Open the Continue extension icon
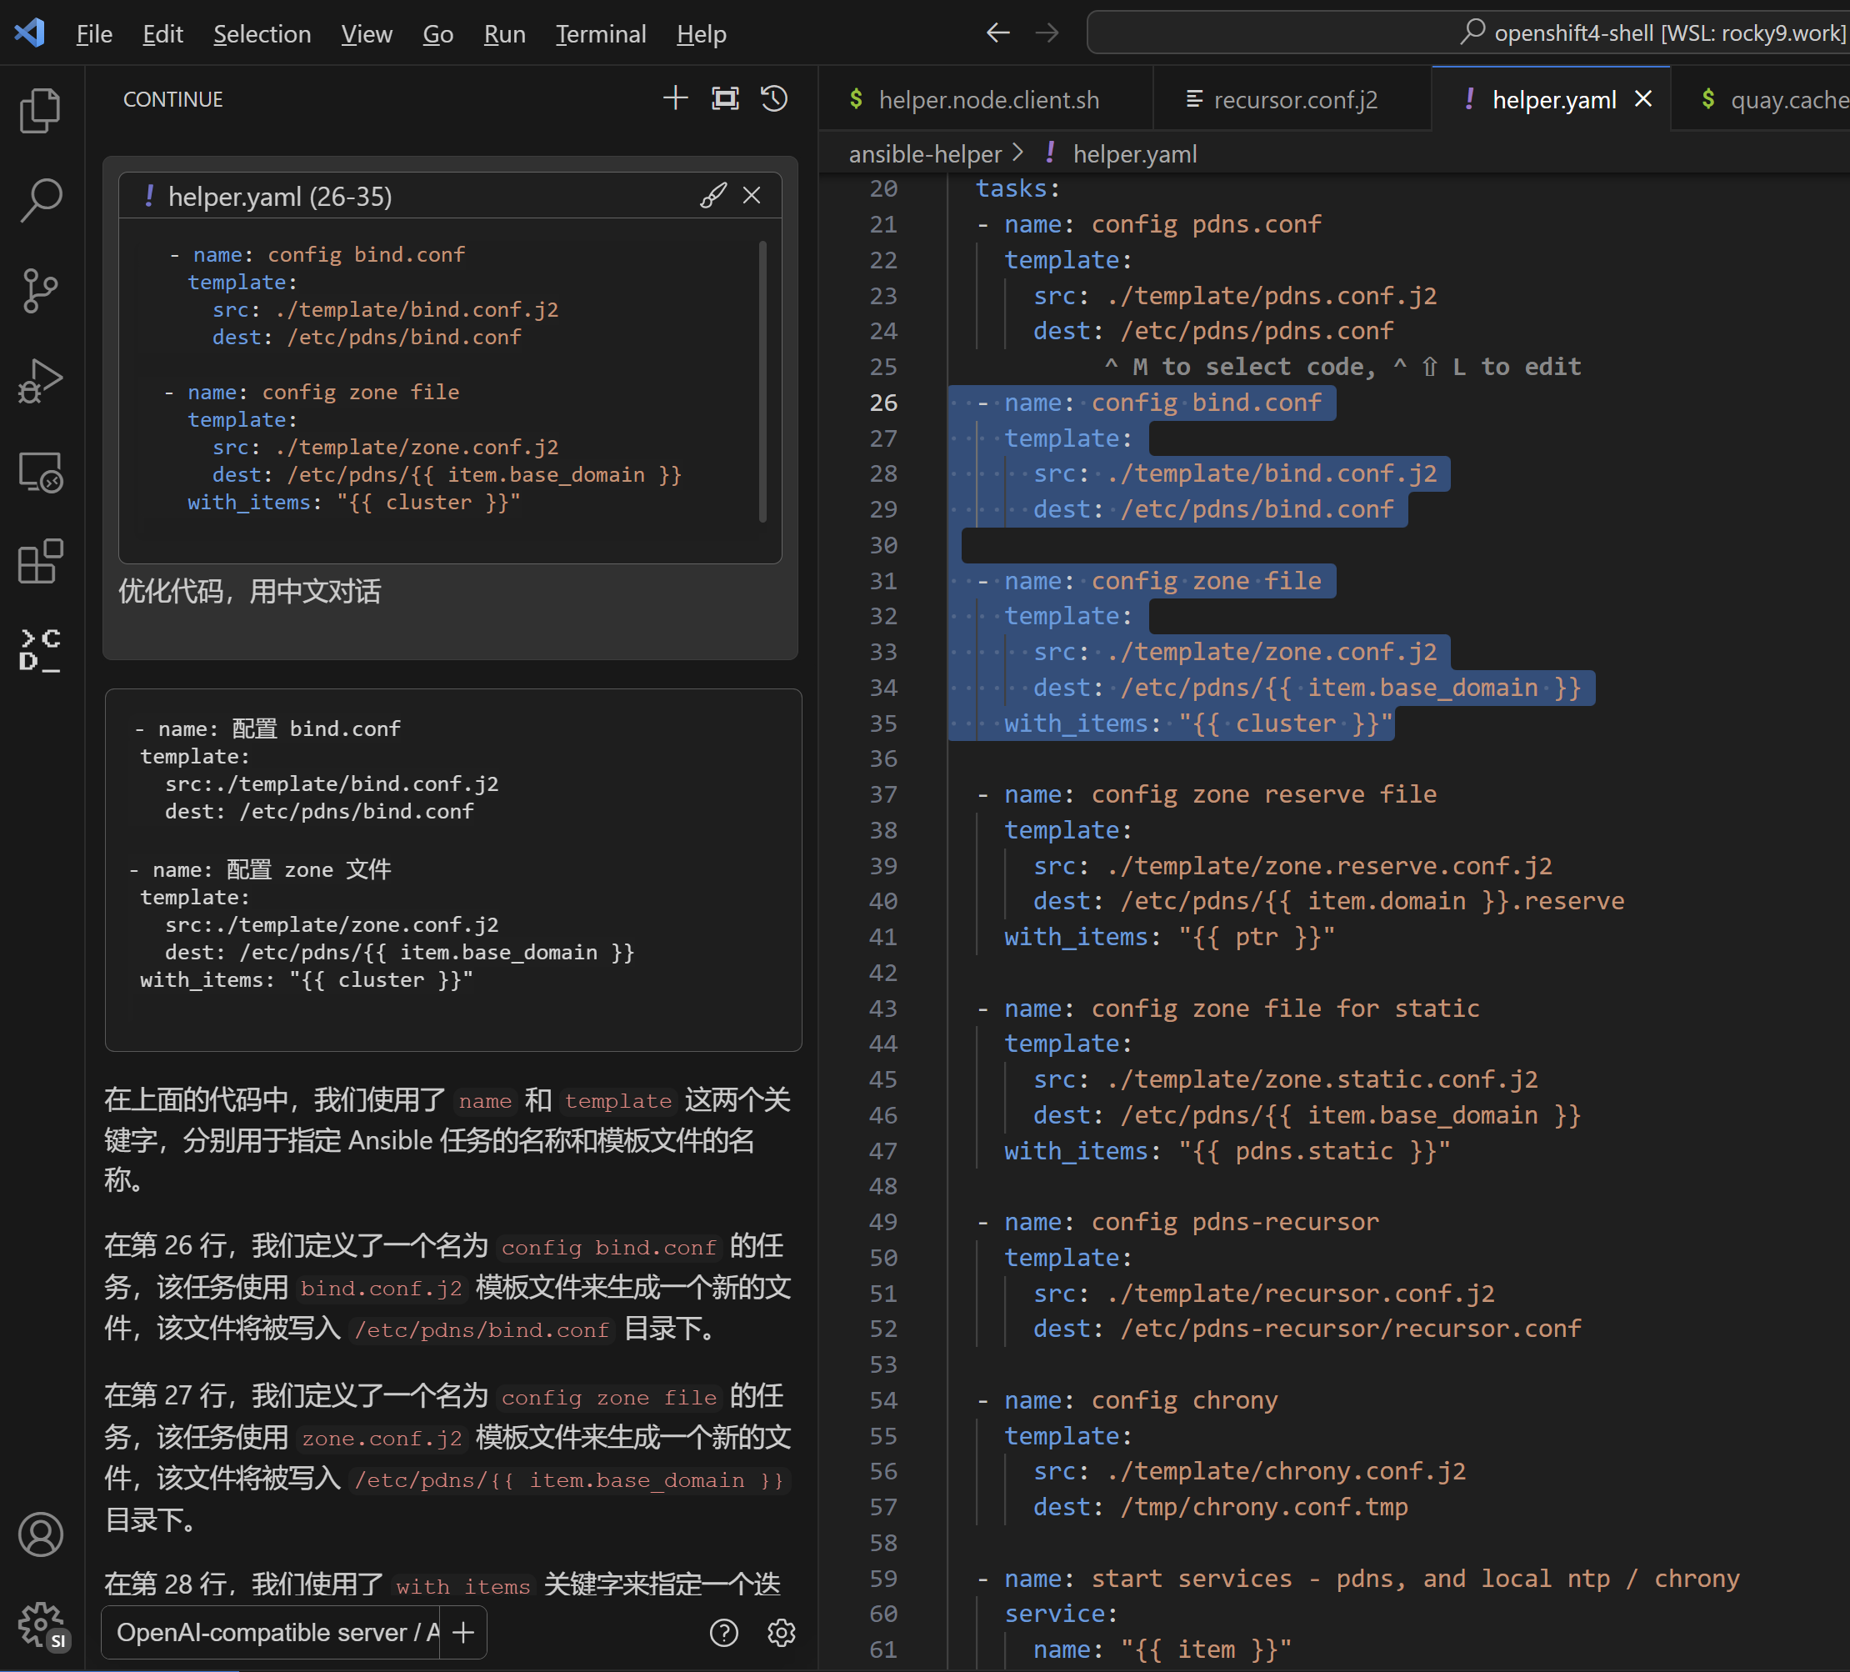This screenshot has height=1672, width=1850. pyautogui.click(x=40, y=651)
